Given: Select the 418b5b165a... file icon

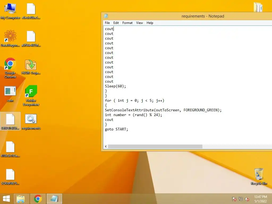Looking at the screenshot, I should pyautogui.click(x=10, y=149).
